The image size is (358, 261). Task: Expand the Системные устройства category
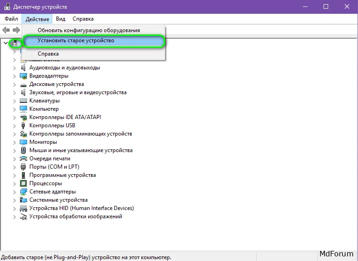tap(14, 200)
